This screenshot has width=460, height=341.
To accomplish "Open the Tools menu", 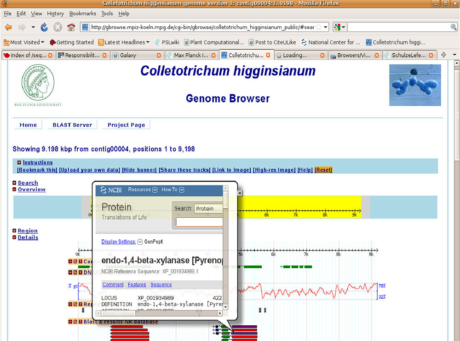I will coord(107,13).
